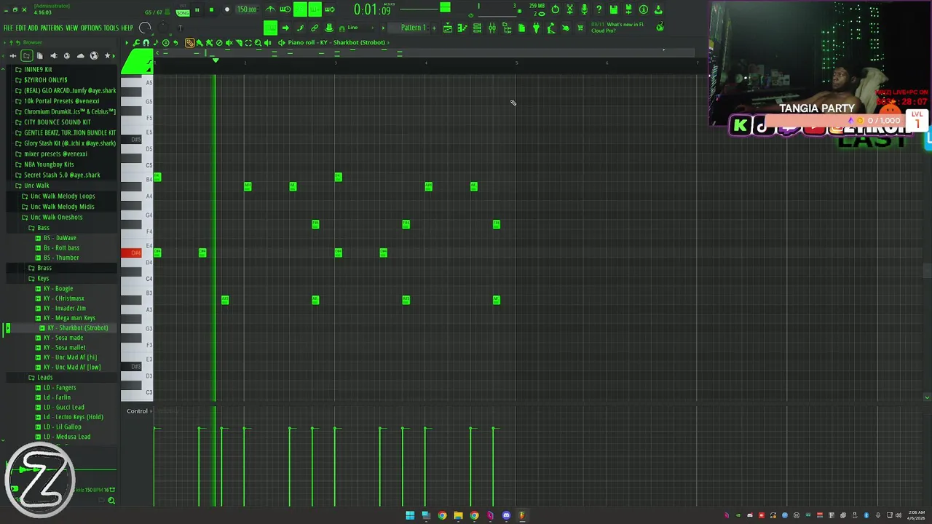
Task: Stop playback with the stop button
Action: click(211, 9)
